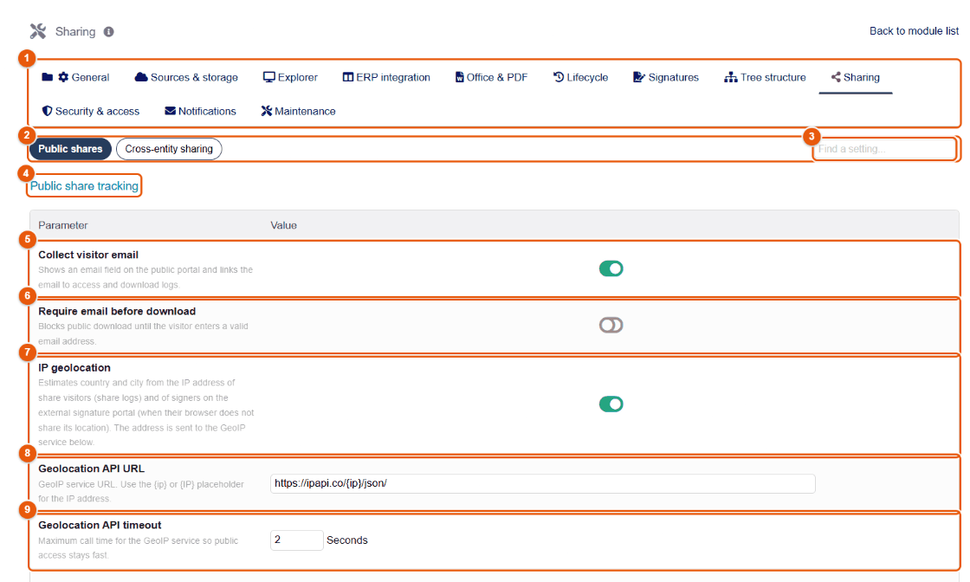Open the Public share tracking heading link

pyautogui.click(x=84, y=186)
